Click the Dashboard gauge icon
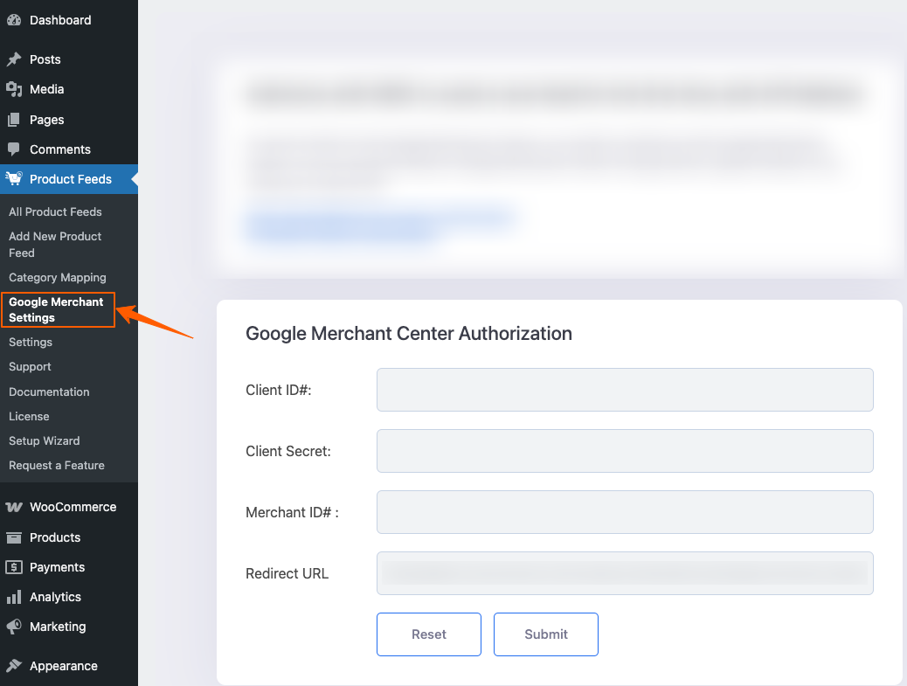 [14, 20]
